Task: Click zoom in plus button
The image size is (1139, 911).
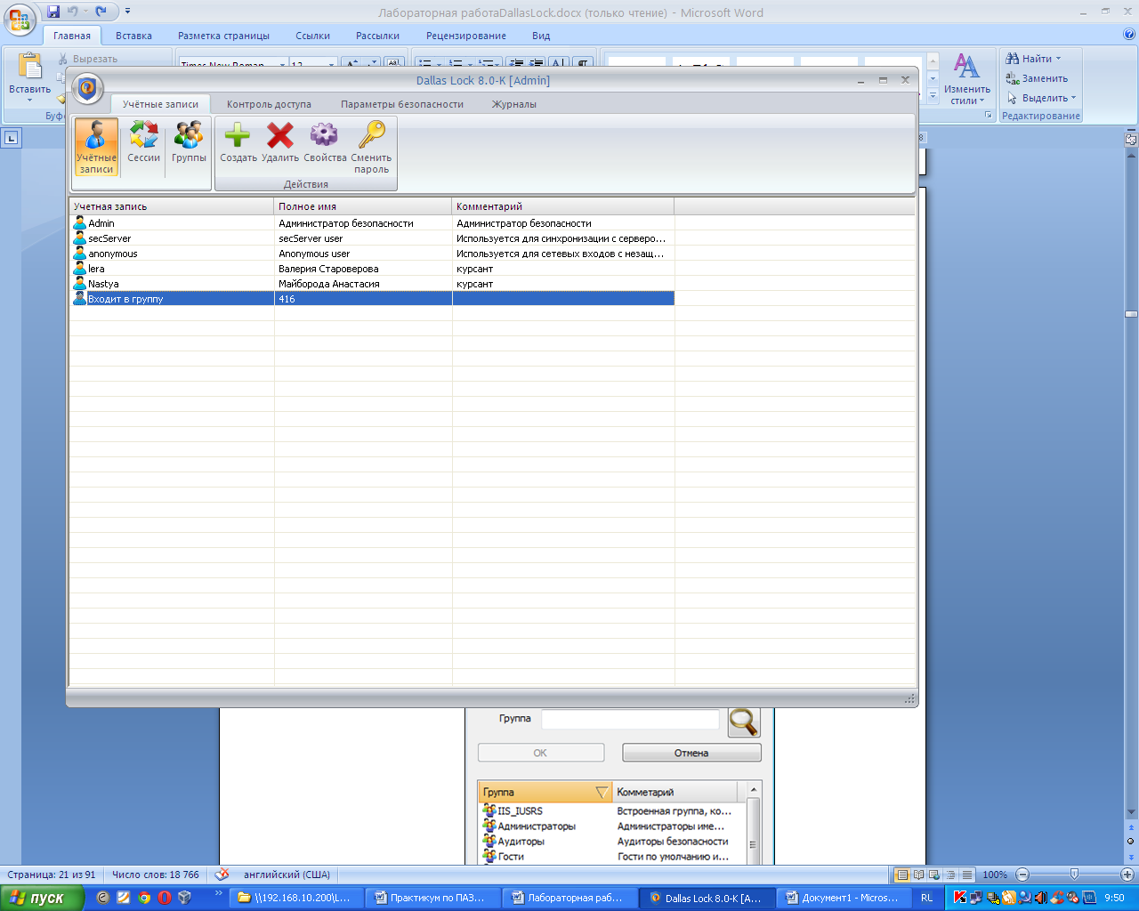Action: click(1127, 875)
